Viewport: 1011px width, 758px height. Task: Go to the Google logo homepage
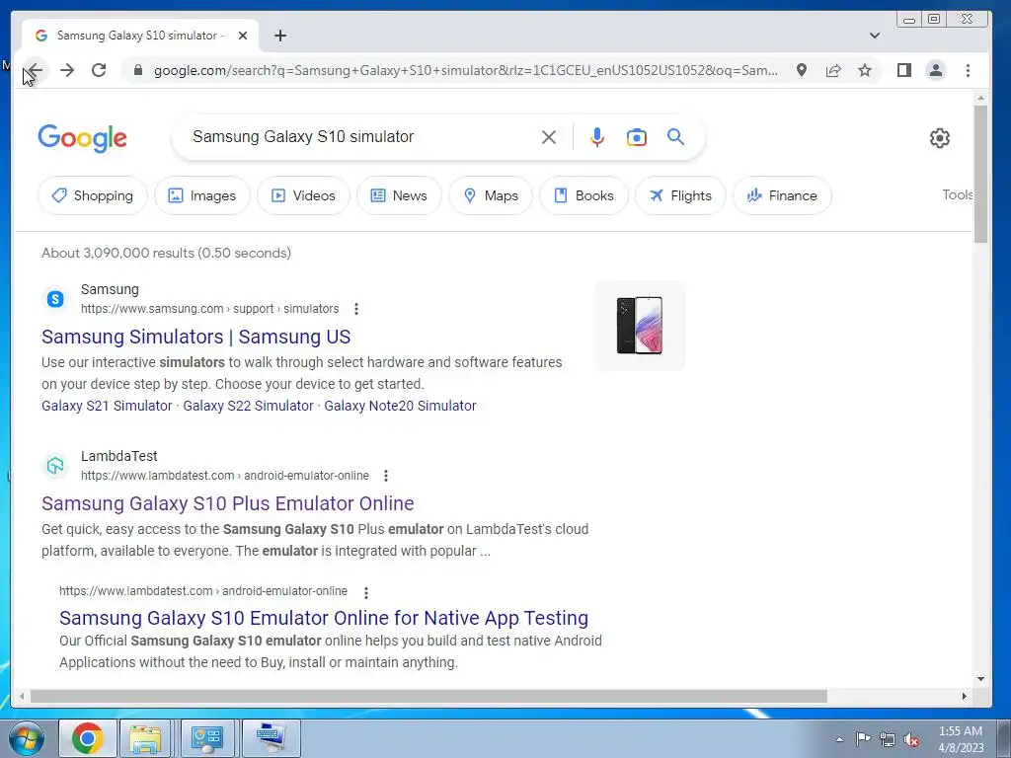pyautogui.click(x=83, y=138)
